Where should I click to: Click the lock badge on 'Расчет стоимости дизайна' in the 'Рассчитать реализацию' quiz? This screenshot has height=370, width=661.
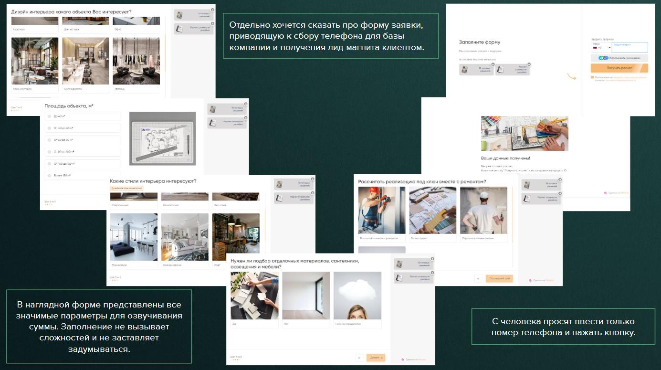[x=559, y=193]
